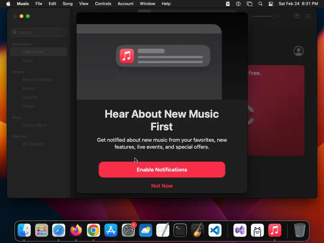This screenshot has height=243, width=324.
Task: Launch Firefox from the Dock
Action: coord(76,230)
